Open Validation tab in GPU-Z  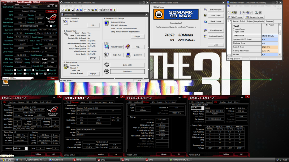point(35,7)
